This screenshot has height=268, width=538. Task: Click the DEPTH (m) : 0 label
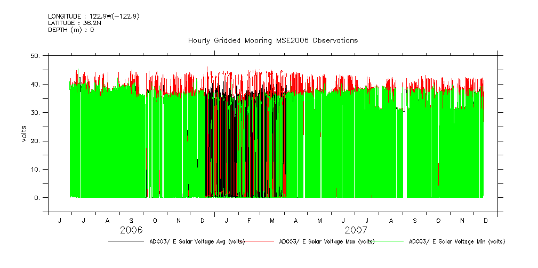point(71,30)
